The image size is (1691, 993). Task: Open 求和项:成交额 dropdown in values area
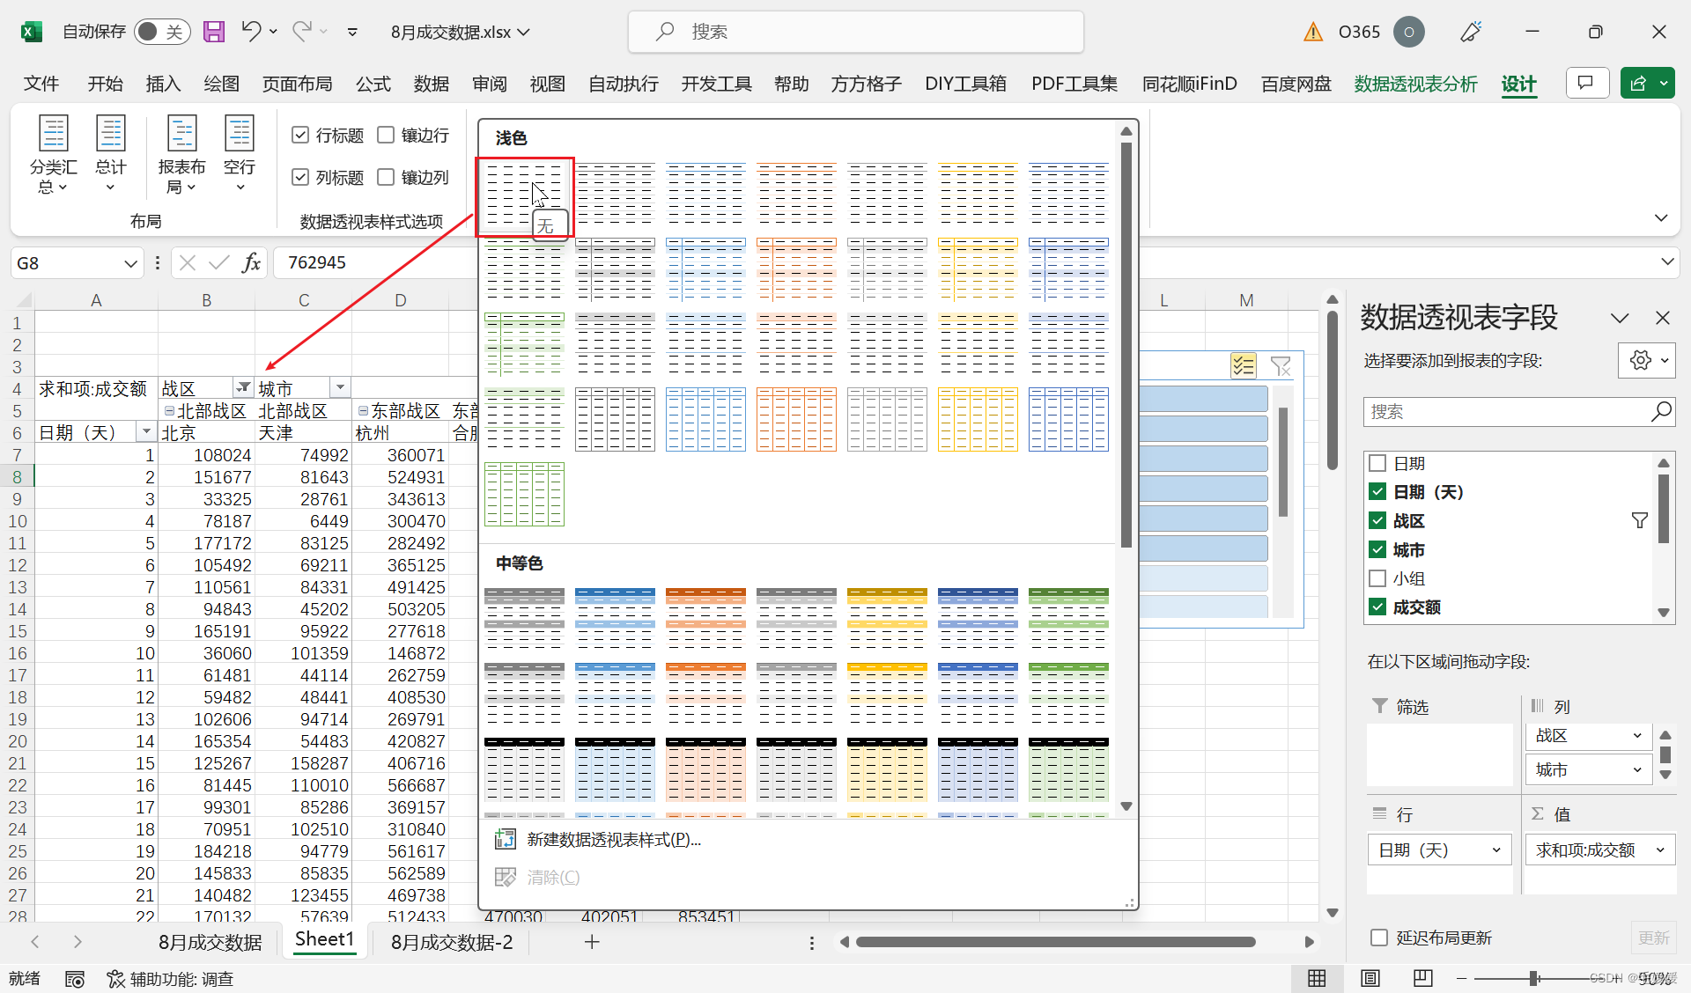1660,850
